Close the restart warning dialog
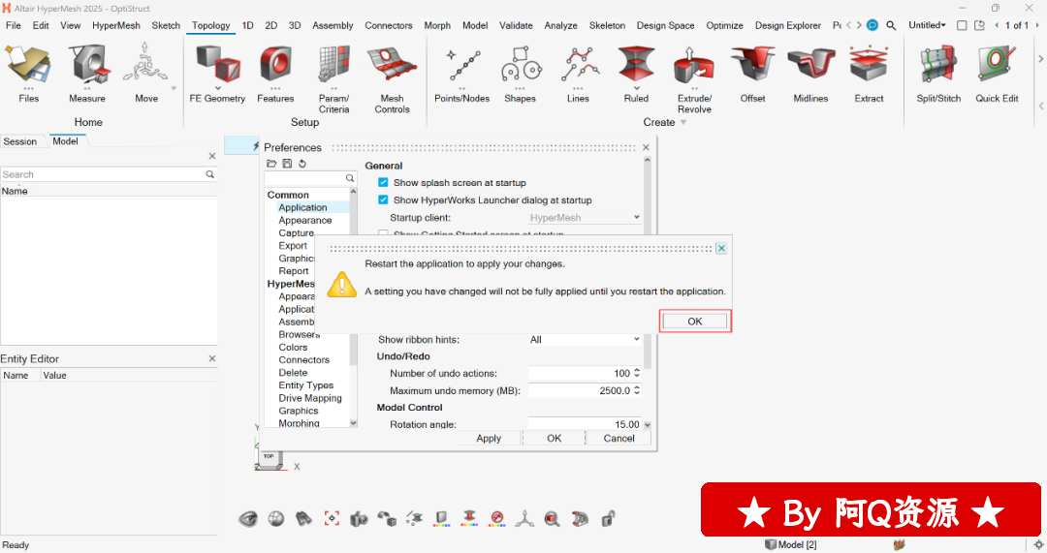1047x553 pixels. click(x=721, y=248)
